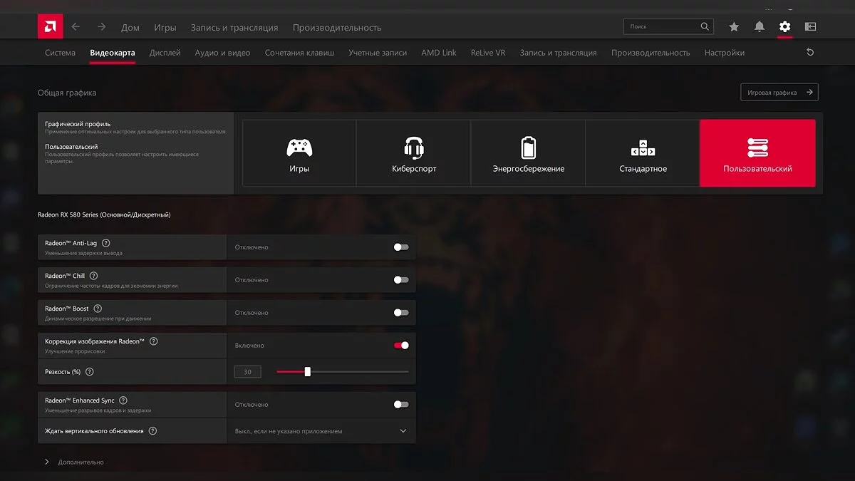Go back with the left arrow icon
Viewport: 855px width, 481px height.
76,27
